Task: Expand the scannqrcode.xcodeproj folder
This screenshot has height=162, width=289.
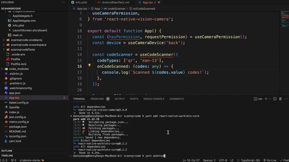Action: 26,40
